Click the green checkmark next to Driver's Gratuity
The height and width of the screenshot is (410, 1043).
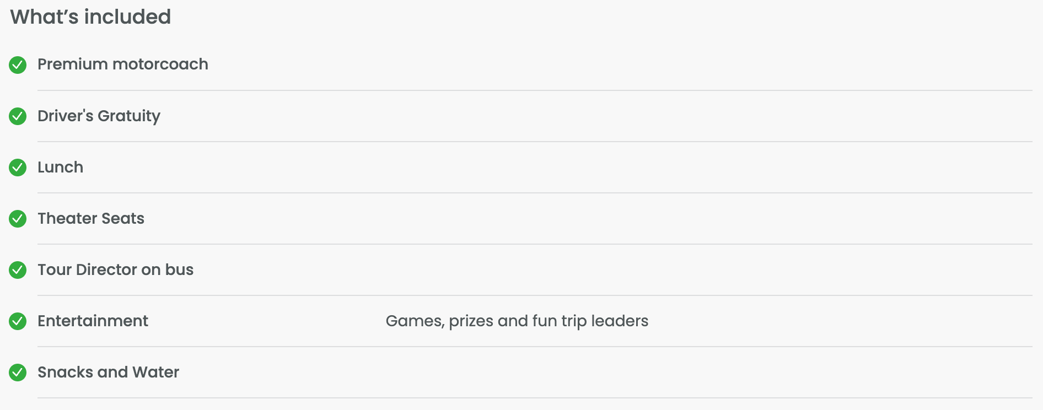tap(18, 116)
